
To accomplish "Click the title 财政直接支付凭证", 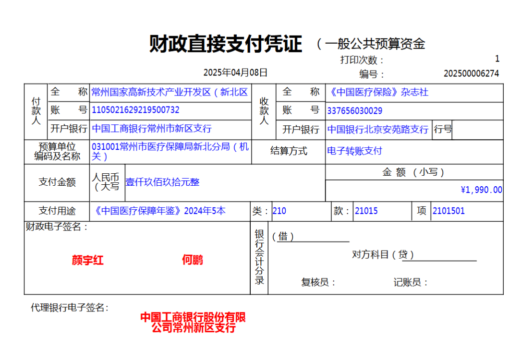I will 225,44.
